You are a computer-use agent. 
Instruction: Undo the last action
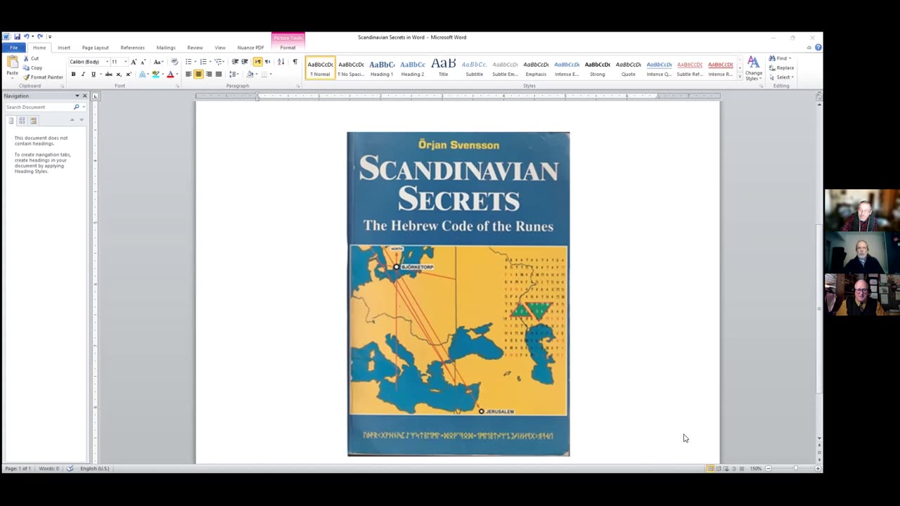(x=26, y=37)
